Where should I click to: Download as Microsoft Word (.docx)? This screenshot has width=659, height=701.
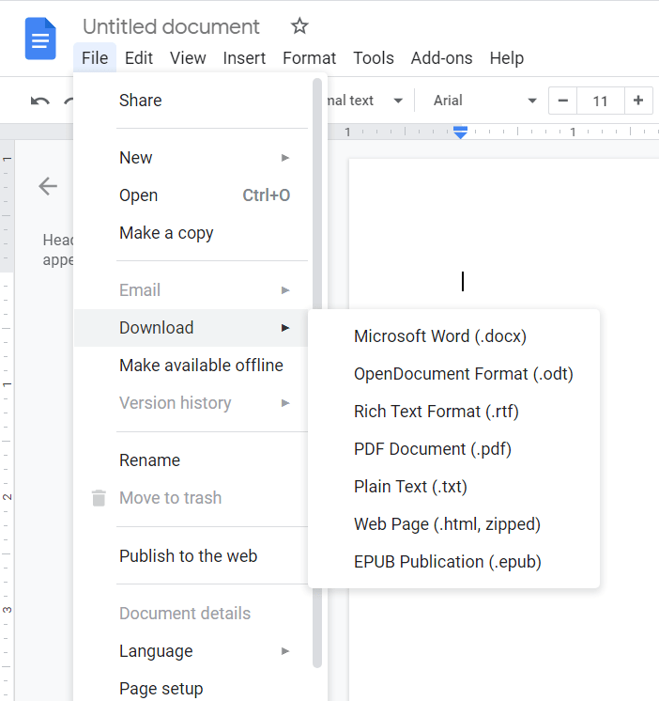[x=440, y=336]
